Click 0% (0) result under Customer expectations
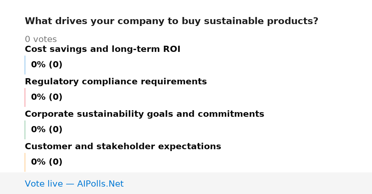This screenshot has height=194, width=372. pos(46,162)
